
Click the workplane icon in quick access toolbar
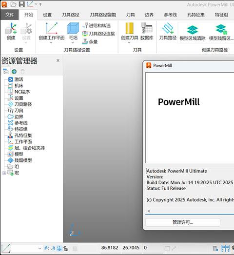30,4
